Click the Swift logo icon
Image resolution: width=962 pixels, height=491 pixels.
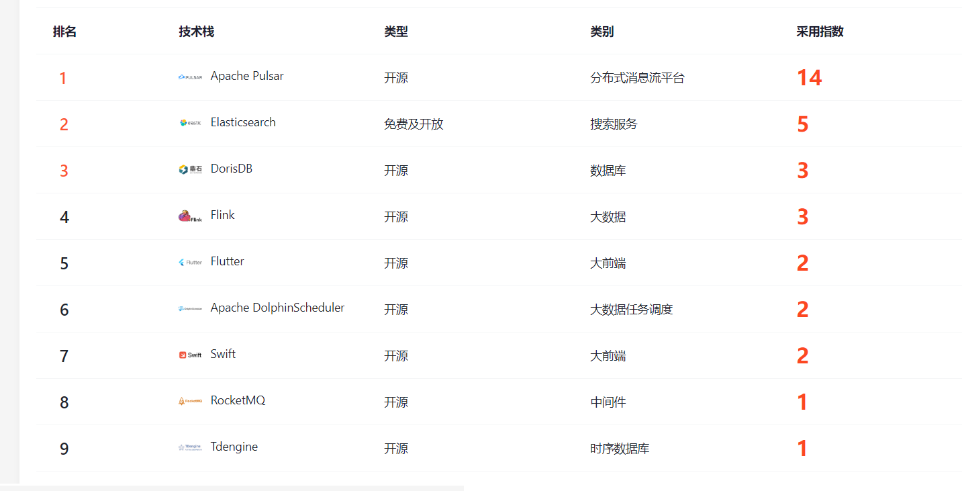pyautogui.click(x=190, y=355)
